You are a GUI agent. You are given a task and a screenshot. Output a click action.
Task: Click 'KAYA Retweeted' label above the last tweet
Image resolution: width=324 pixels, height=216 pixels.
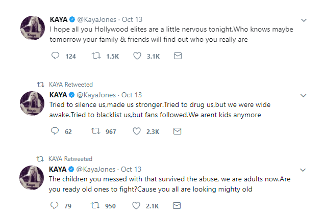(x=71, y=159)
